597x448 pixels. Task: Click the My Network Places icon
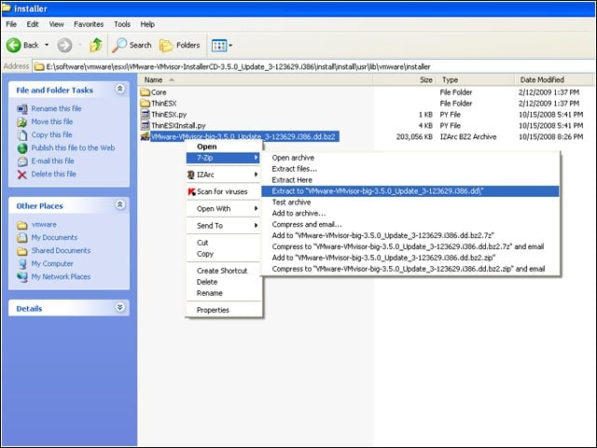[22, 277]
